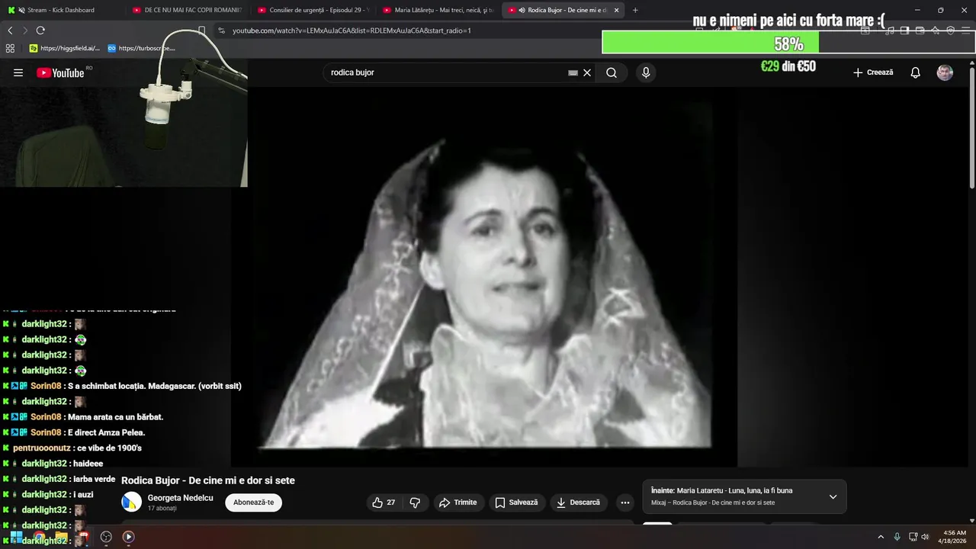Go back in browser history
Viewport: 976px width, 549px height.
tap(10, 30)
